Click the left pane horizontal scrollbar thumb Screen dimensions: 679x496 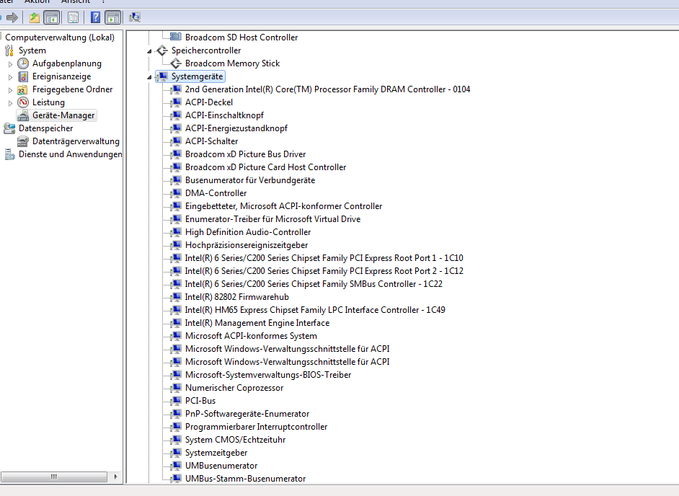click(x=53, y=477)
